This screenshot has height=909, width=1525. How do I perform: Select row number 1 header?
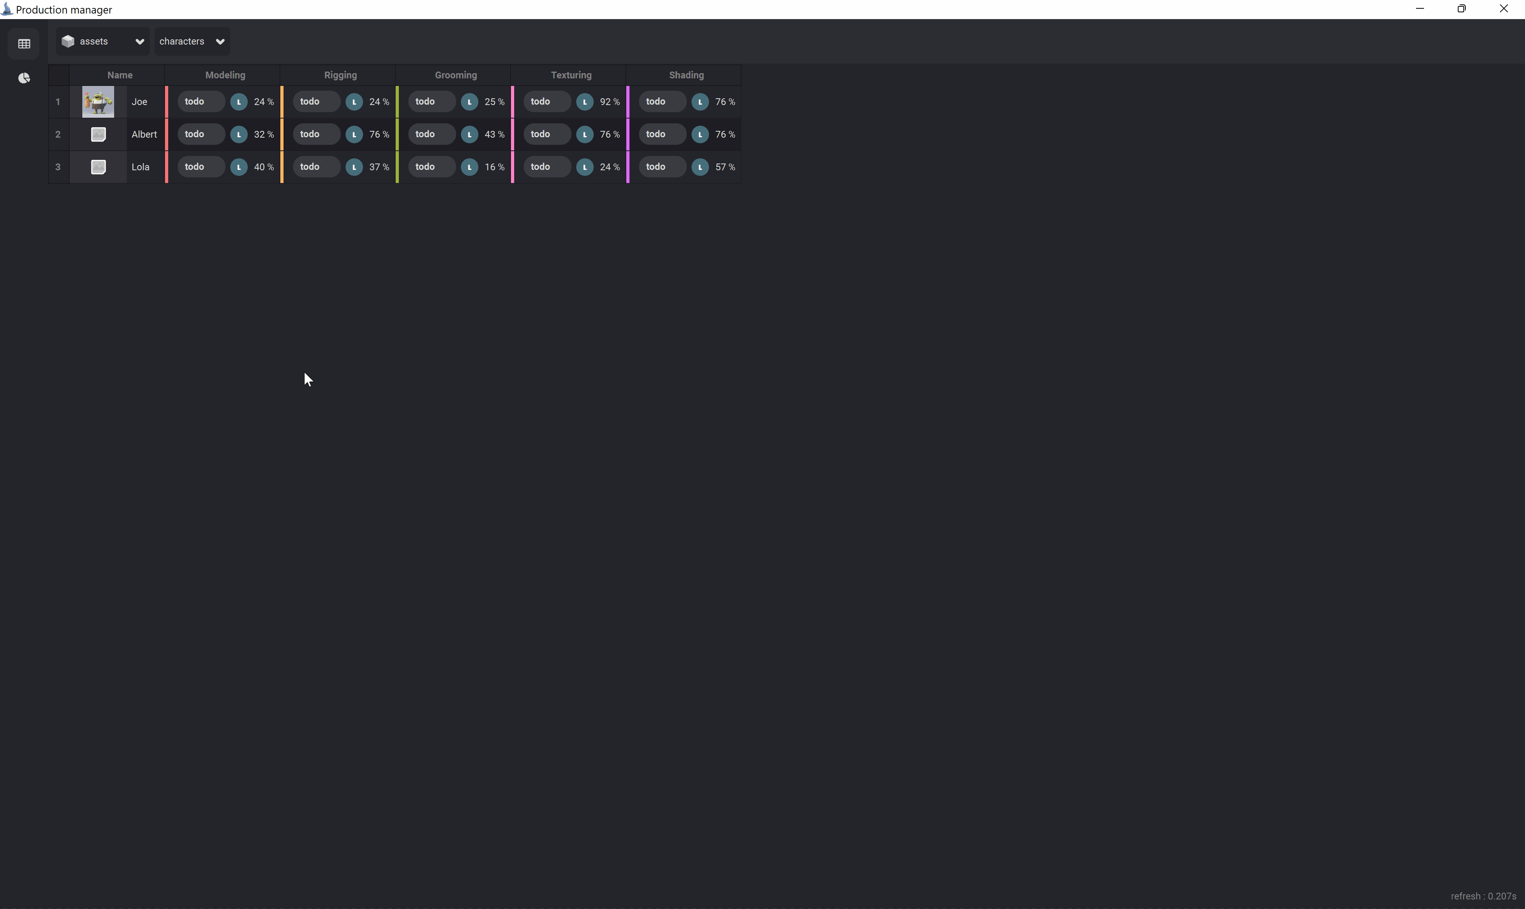coord(58,102)
